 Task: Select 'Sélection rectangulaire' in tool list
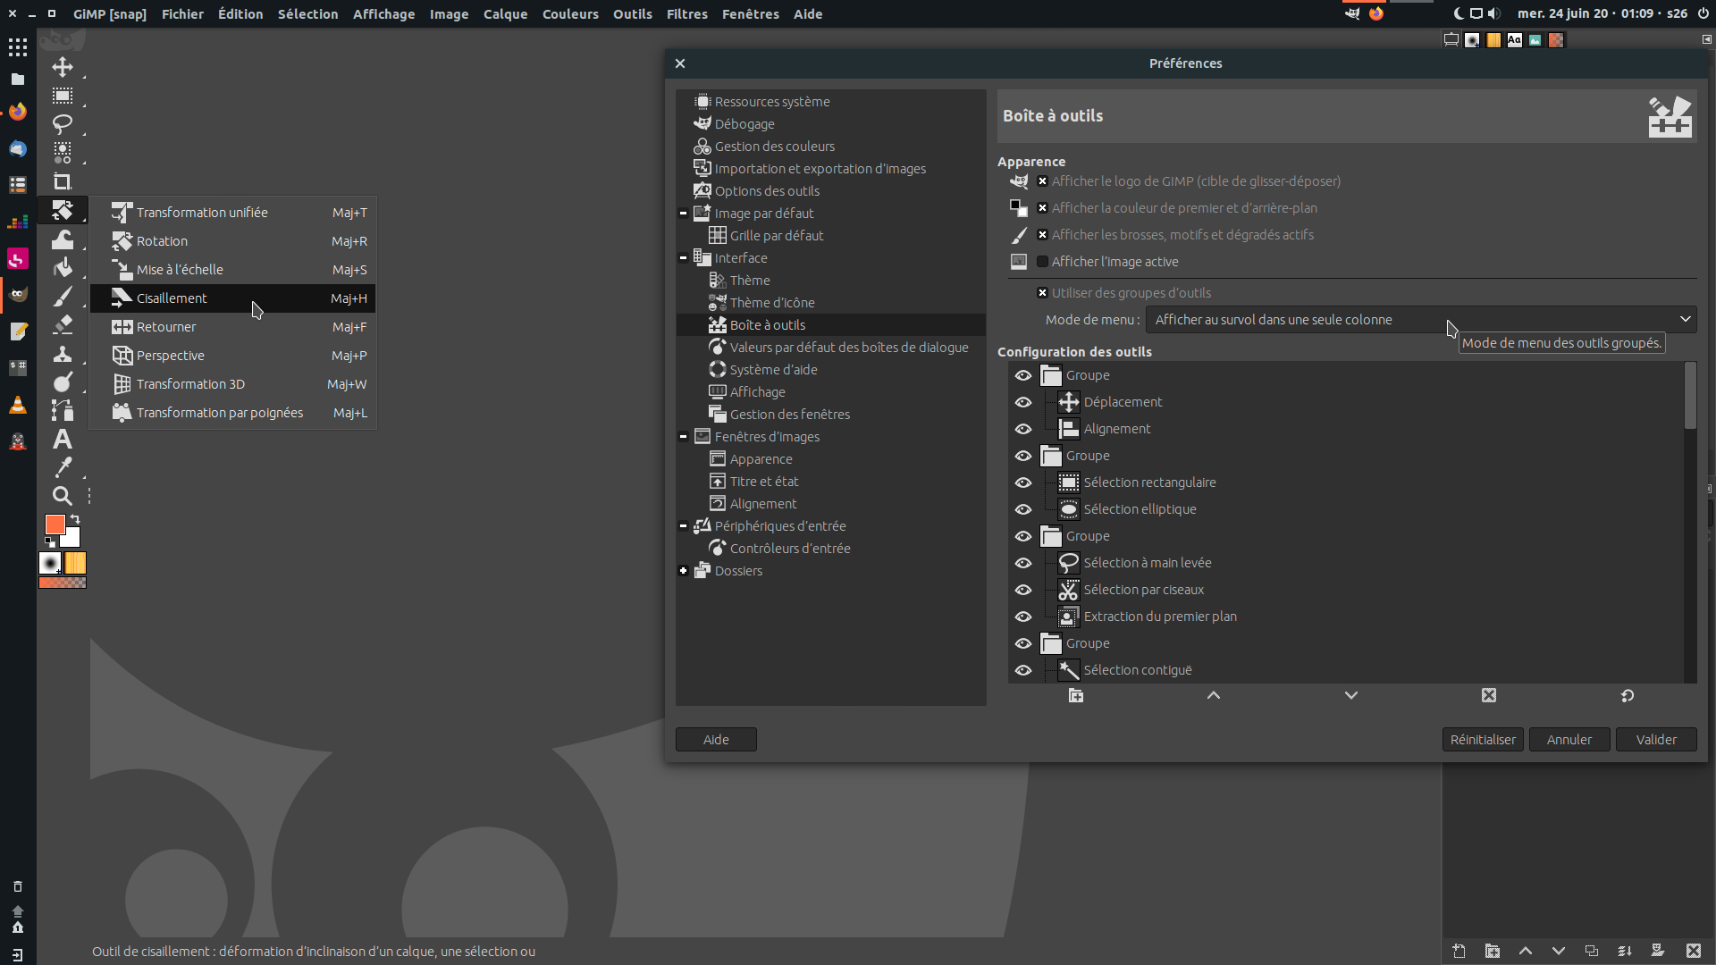[1149, 482]
